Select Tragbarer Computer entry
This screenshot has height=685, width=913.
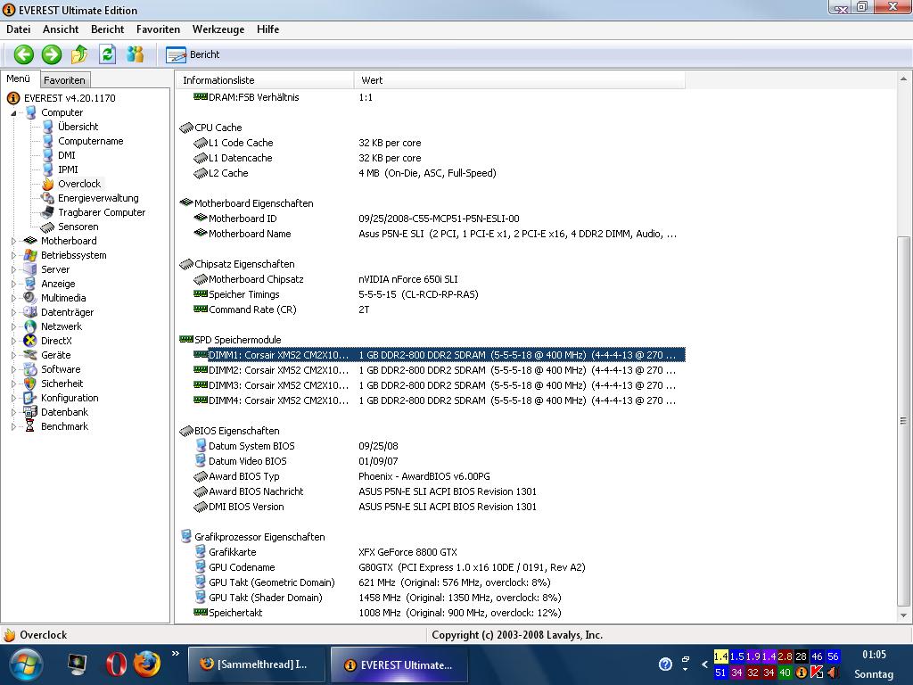[102, 212]
